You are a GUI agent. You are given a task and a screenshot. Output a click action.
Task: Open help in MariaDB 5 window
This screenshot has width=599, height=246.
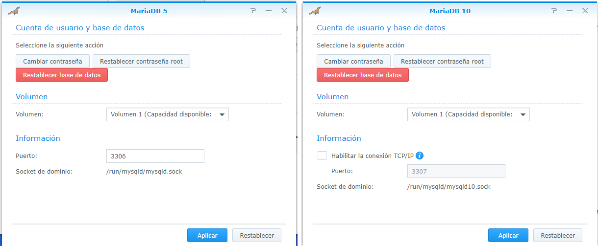click(253, 11)
